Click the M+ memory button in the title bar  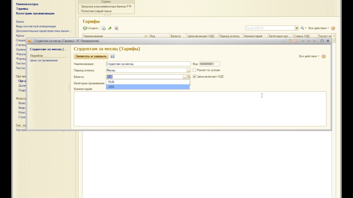309,41
